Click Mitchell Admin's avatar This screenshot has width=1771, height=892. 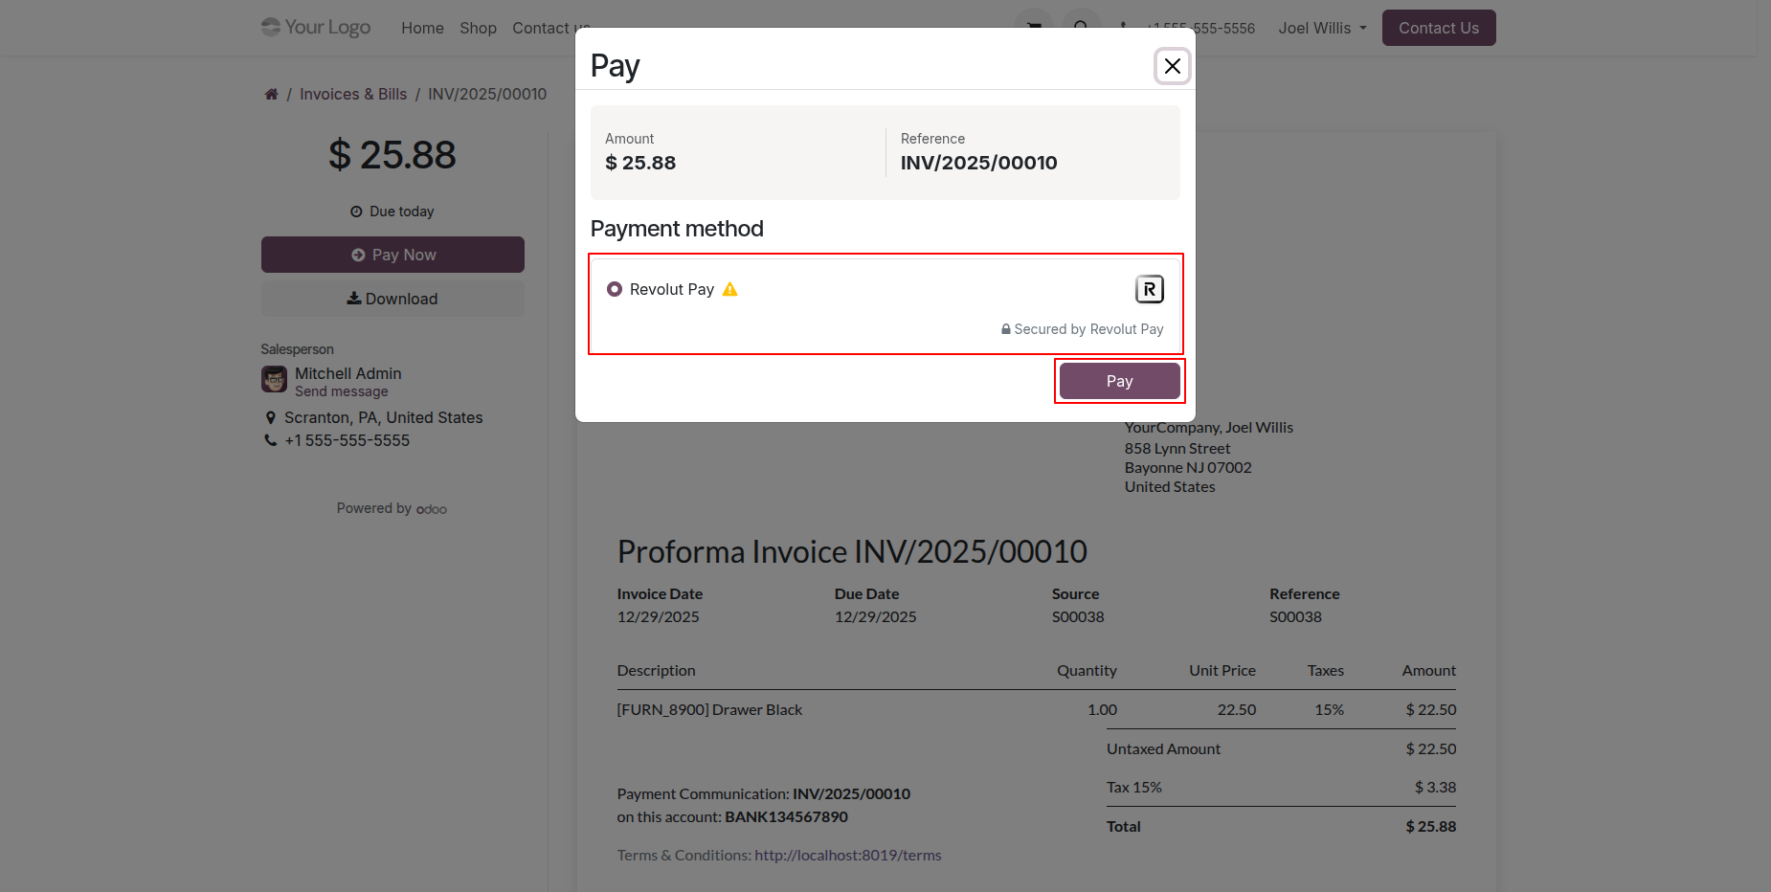[275, 380]
